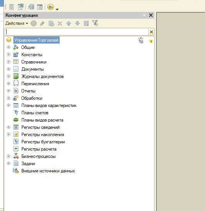Select the Задачи tree item
Screen dimensions: 205x211
28,164
